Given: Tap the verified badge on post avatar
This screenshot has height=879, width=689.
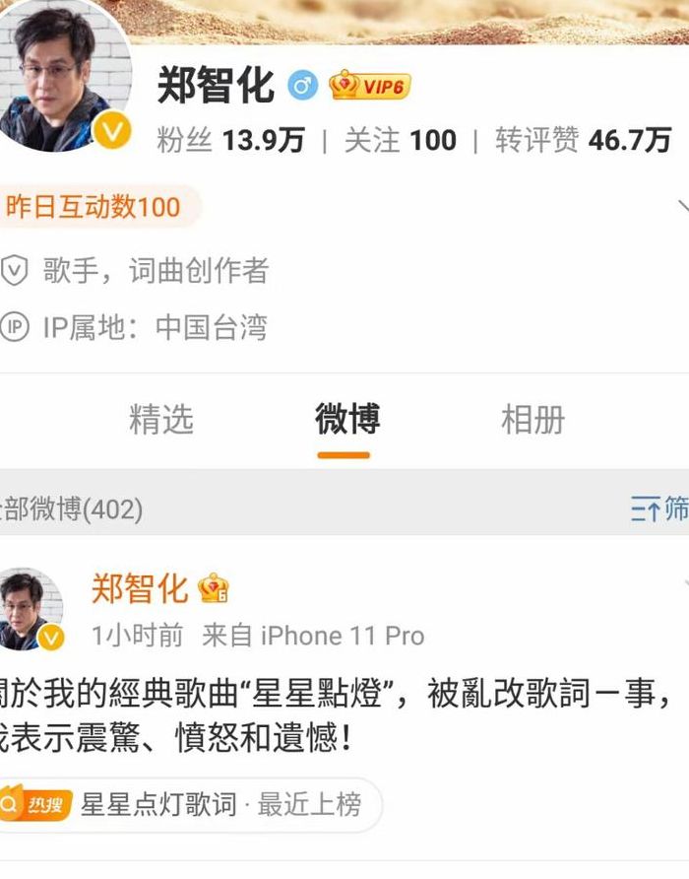Looking at the screenshot, I should click(x=51, y=637).
